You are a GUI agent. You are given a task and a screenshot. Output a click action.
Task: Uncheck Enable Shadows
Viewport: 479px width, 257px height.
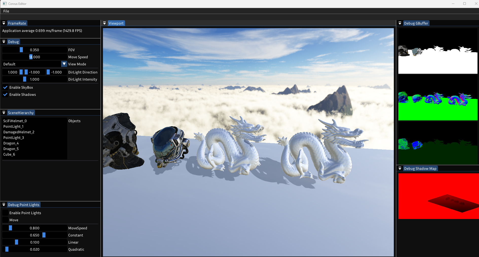[x=5, y=95]
